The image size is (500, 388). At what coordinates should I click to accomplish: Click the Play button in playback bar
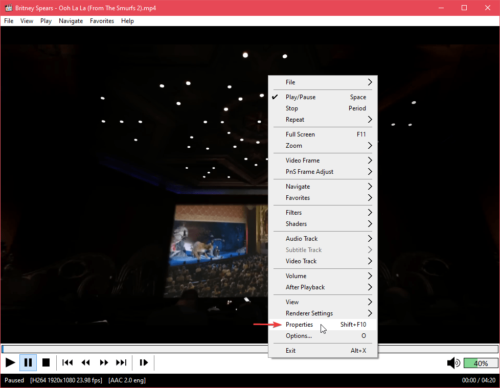tap(10, 362)
